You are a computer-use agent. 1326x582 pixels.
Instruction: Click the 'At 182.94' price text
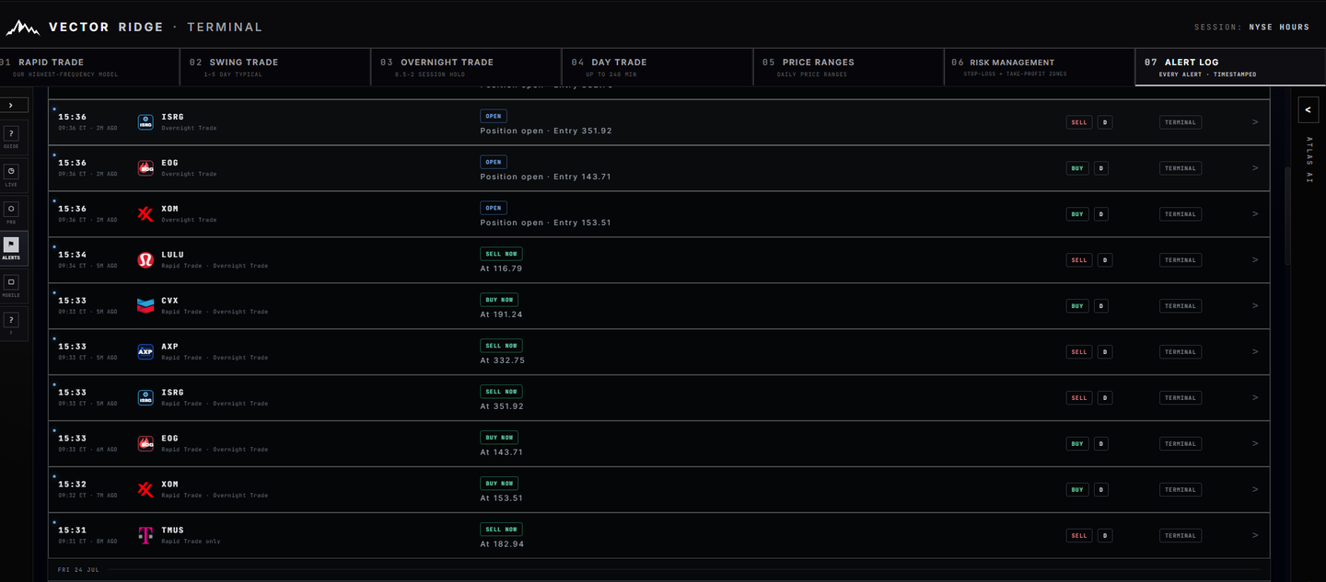pyautogui.click(x=502, y=544)
